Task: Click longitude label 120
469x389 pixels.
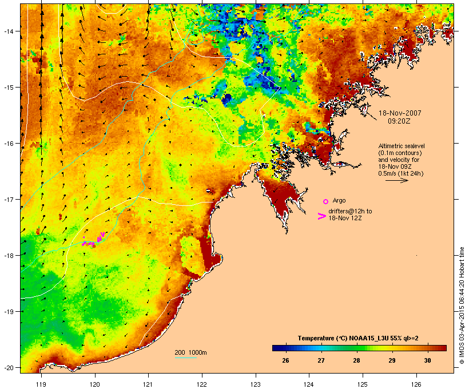Action: pyautogui.click(x=95, y=384)
